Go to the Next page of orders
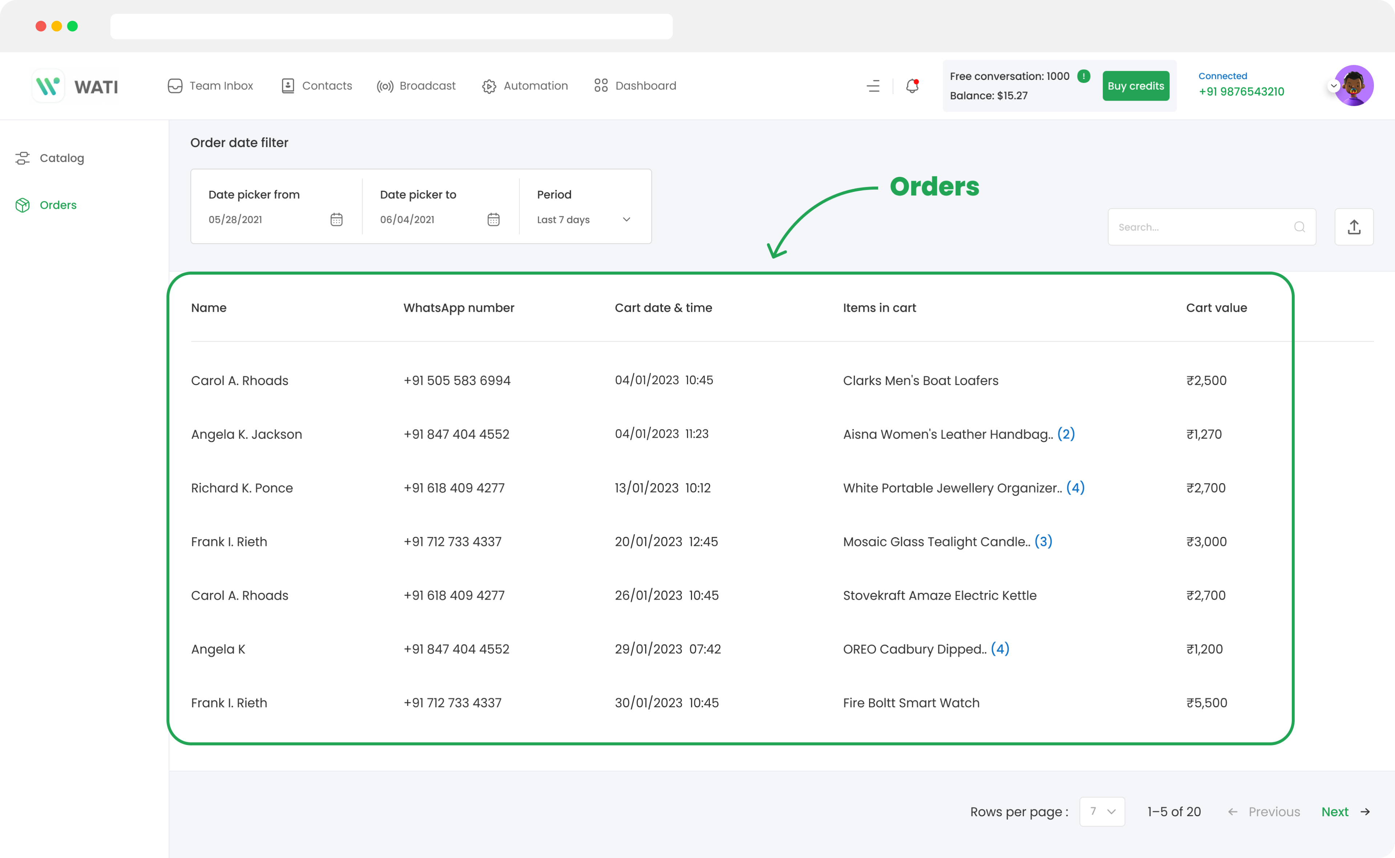 tap(1334, 812)
